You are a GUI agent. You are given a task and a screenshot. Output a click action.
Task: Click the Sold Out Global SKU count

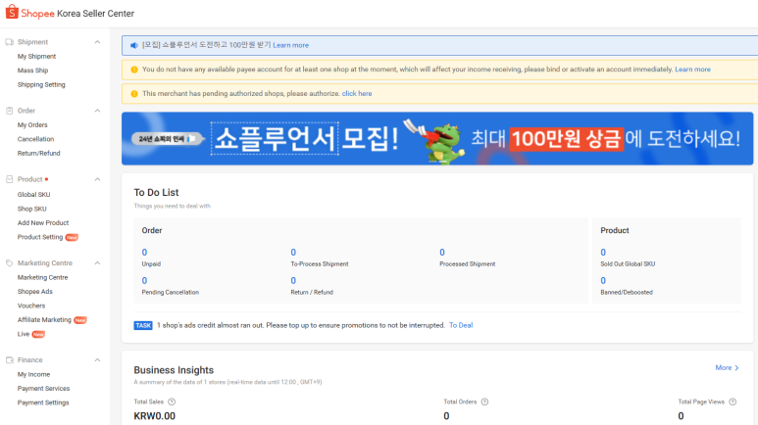(603, 252)
